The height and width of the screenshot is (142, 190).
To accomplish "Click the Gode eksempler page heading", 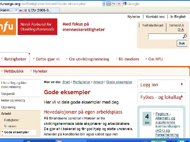I will click(x=67, y=92).
